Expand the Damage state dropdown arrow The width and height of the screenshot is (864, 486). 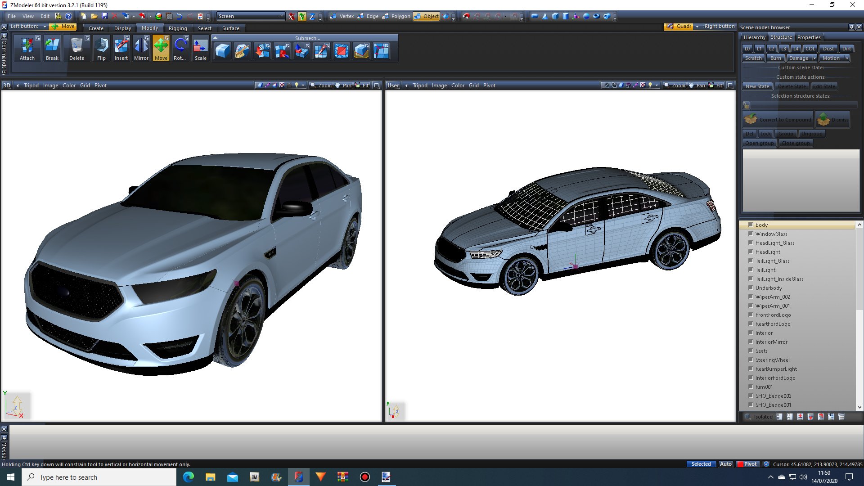click(814, 58)
